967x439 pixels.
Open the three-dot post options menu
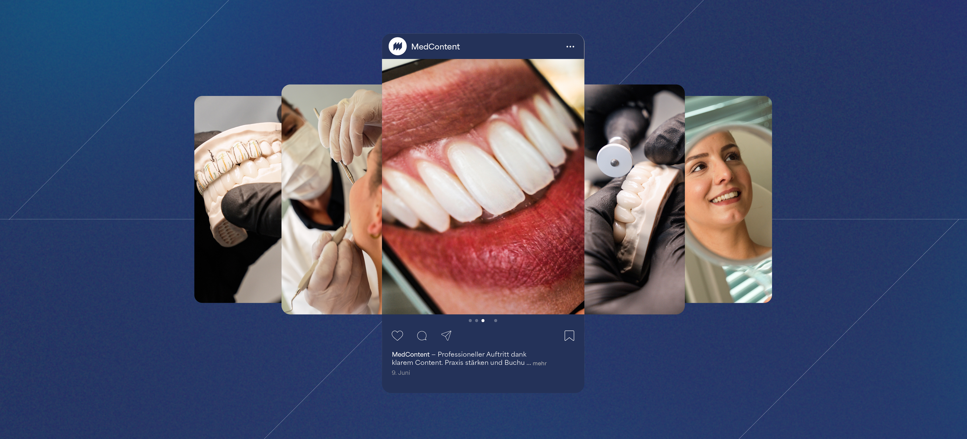[x=570, y=47]
